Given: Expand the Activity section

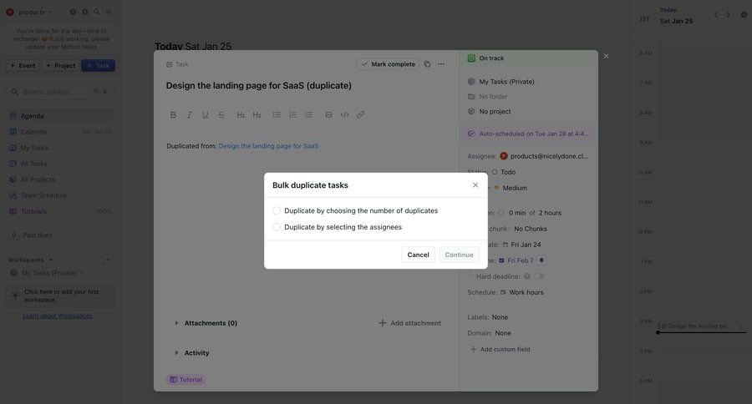Looking at the screenshot, I should coord(191,353).
